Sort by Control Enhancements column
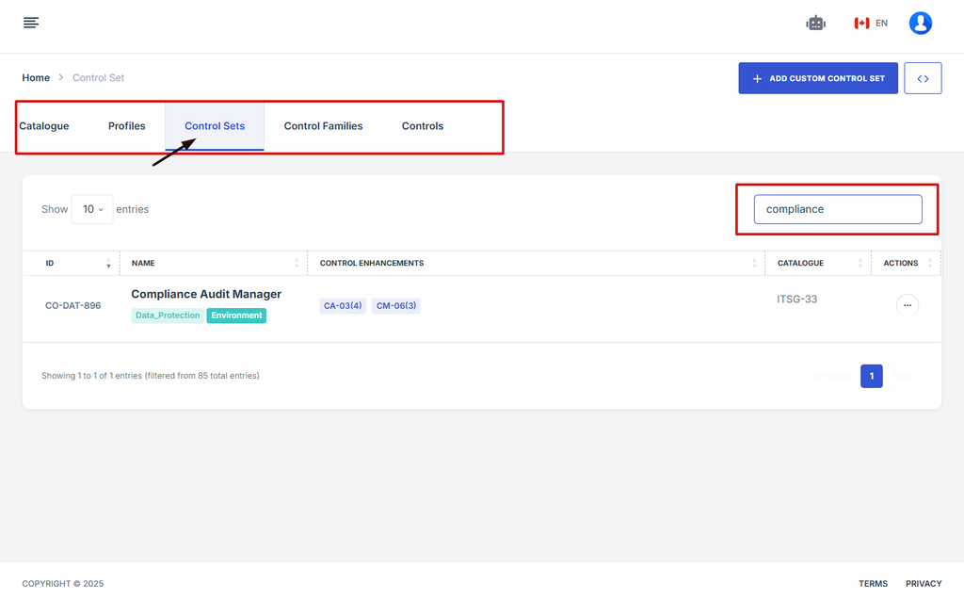The image size is (964, 600). click(372, 263)
